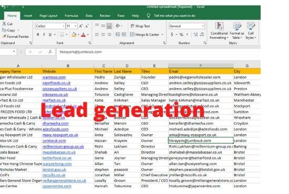This screenshot has height=194, width=289.
Task: Toggle Wrap Text
Action: click(140, 26)
